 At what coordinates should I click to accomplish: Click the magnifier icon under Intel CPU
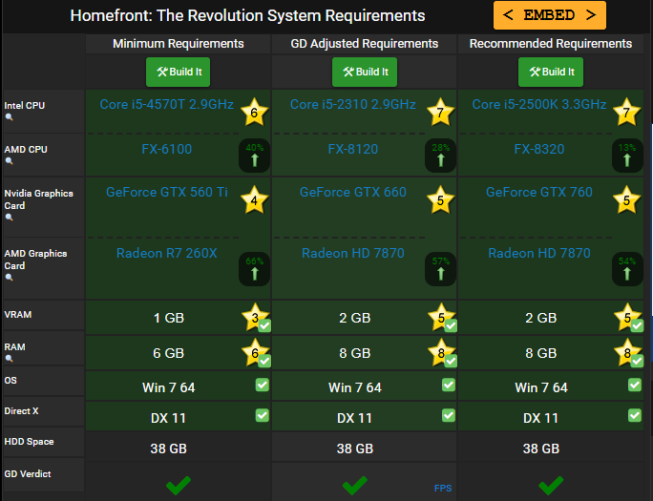[x=9, y=117]
